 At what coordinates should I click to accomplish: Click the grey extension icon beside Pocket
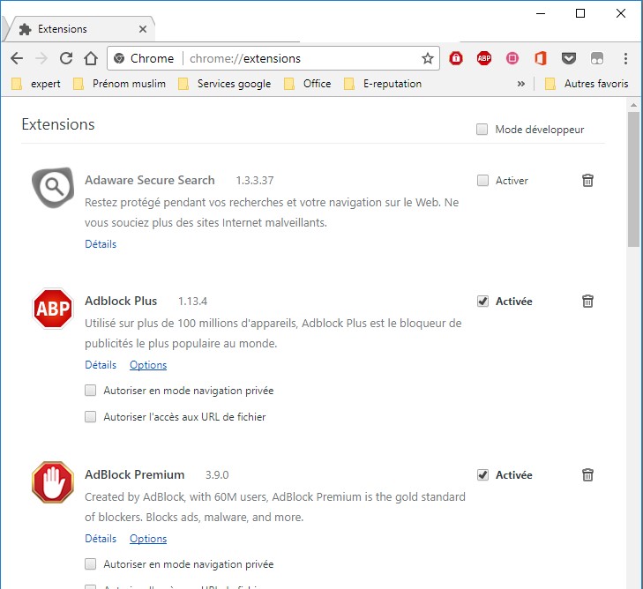(x=597, y=58)
